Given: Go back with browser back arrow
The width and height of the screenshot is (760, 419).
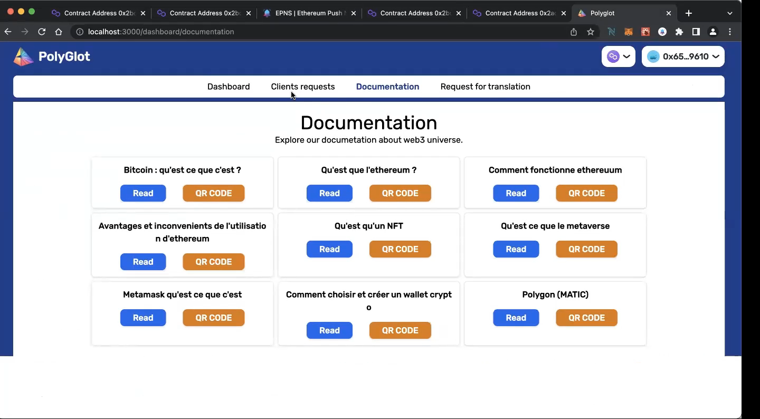Looking at the screenshot, I should coord(8,32).
